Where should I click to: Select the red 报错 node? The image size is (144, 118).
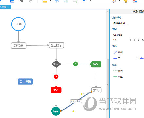(x=56, y=90)
